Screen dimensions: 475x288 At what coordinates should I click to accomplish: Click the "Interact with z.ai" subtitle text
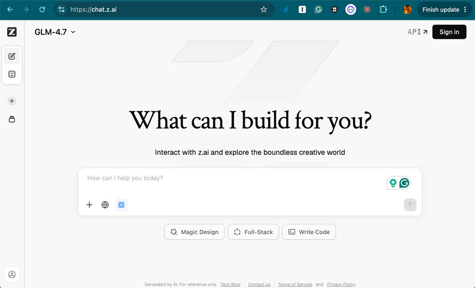pos(250,152)
